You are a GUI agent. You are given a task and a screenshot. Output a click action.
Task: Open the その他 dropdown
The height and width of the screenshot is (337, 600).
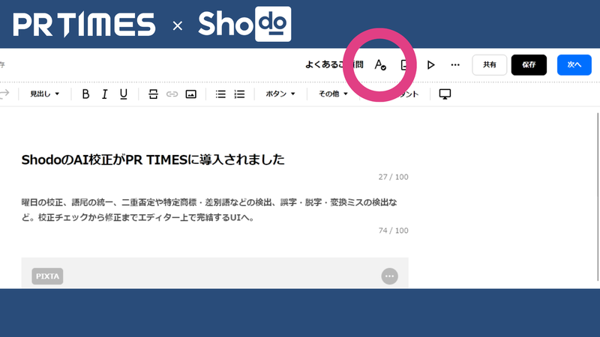[x=333, y=94]
